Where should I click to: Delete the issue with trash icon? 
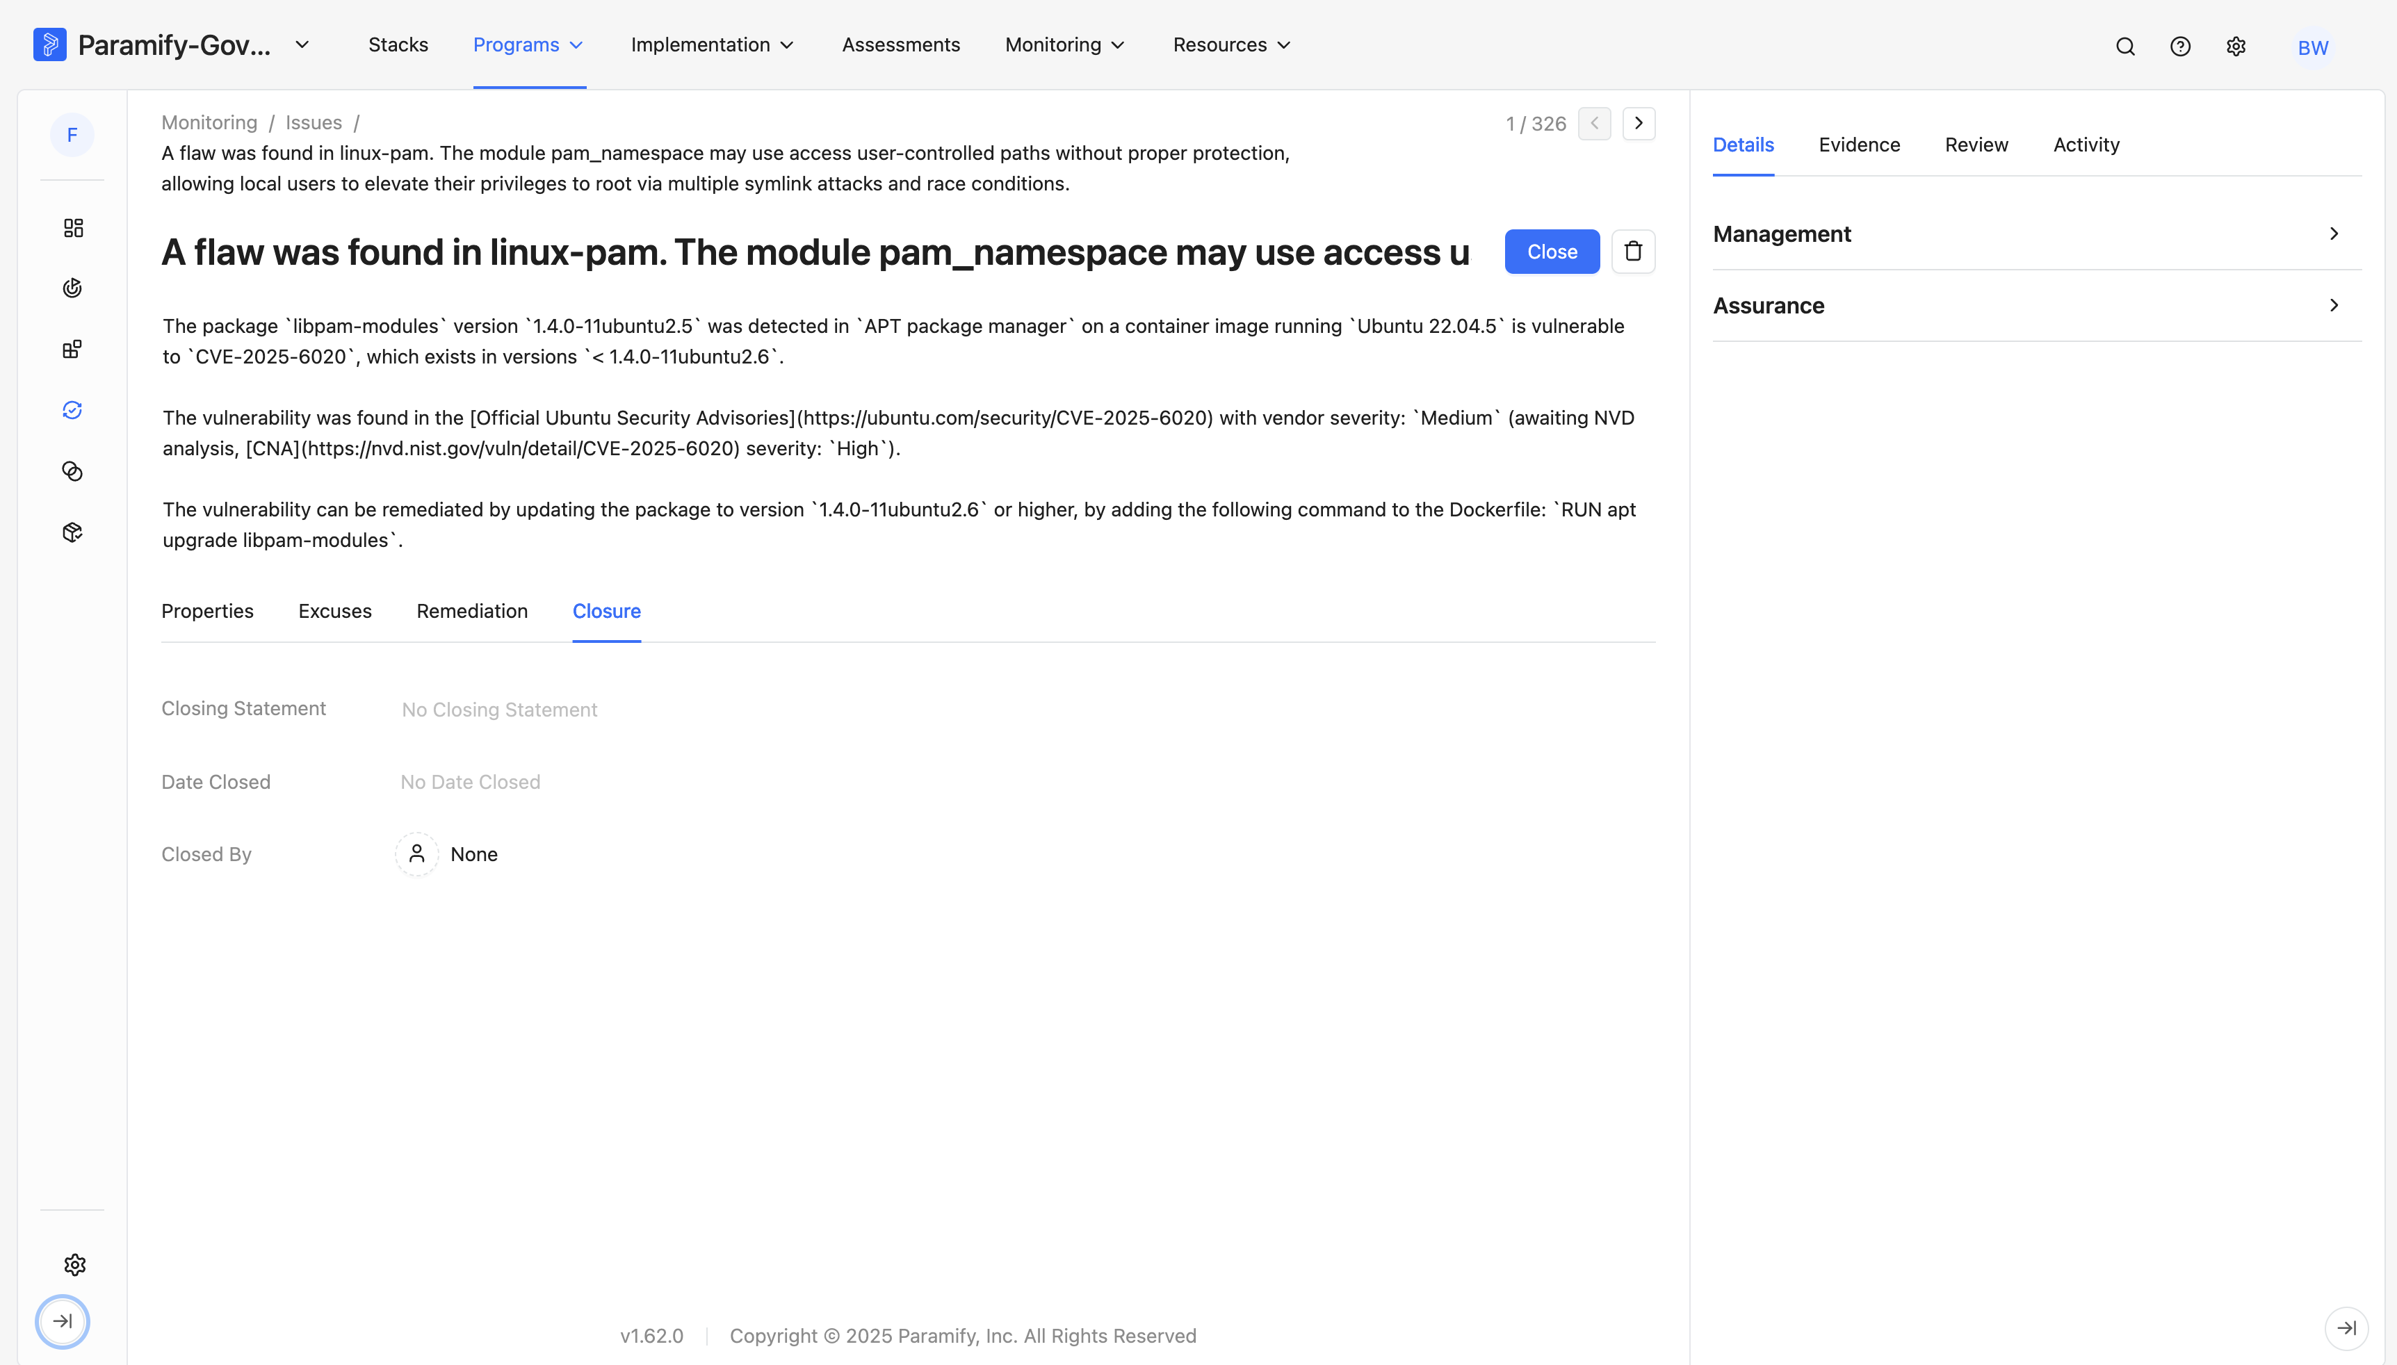click(x=1632, y=252)
